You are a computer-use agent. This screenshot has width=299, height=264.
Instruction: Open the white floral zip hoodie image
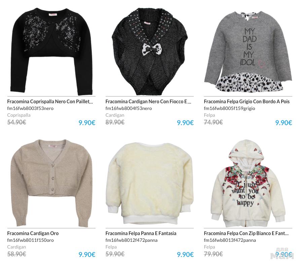click(x=248, y=183)
